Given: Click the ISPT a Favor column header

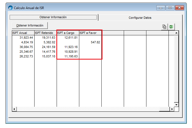Looking at the screenshot, I should point(90,33).
